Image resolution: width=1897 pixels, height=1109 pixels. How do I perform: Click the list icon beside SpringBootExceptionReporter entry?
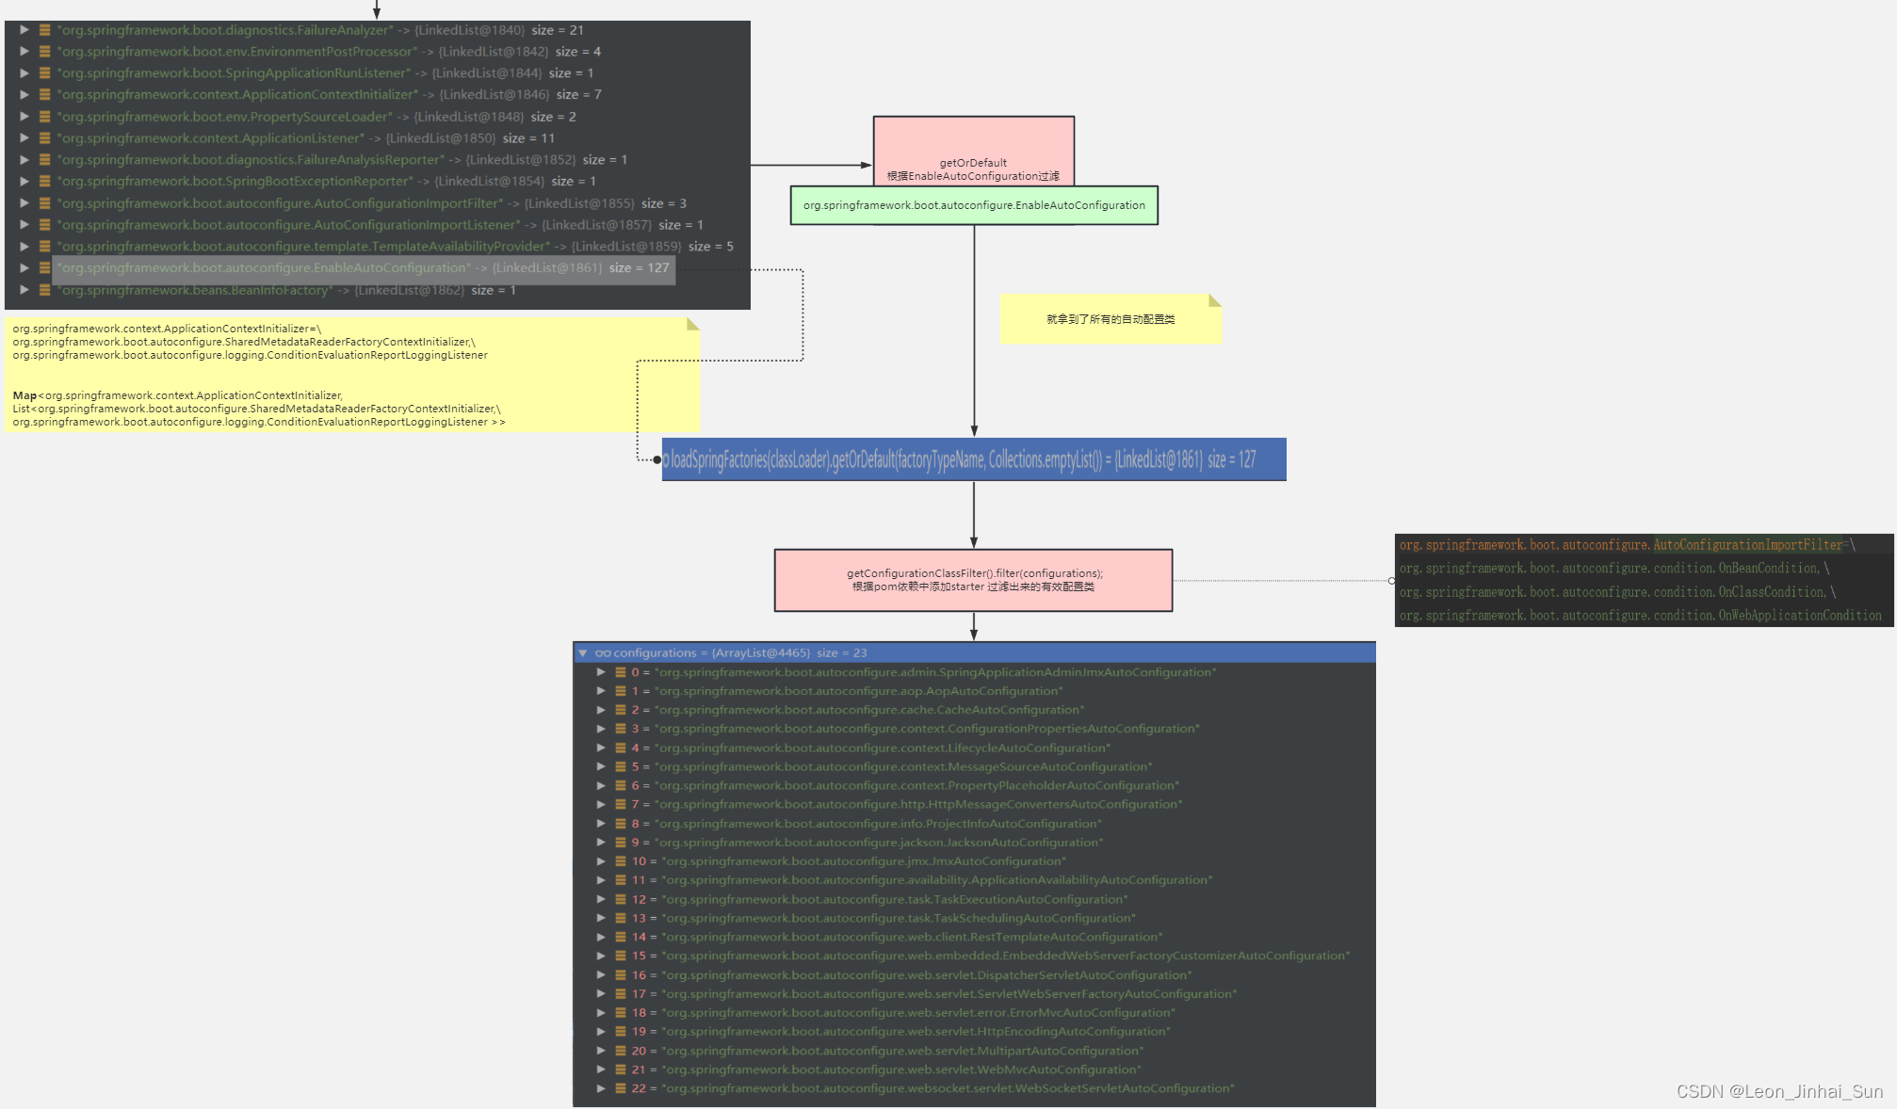coord(43,181)
